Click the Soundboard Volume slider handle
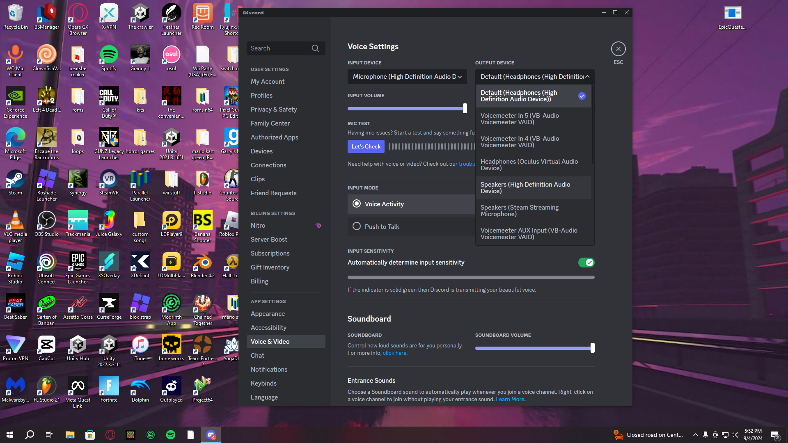Viewport: 788px width, 443px height. 592,348
